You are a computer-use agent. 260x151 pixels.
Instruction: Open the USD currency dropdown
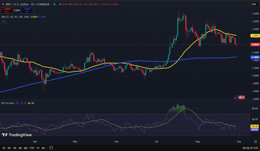[255, 4]
